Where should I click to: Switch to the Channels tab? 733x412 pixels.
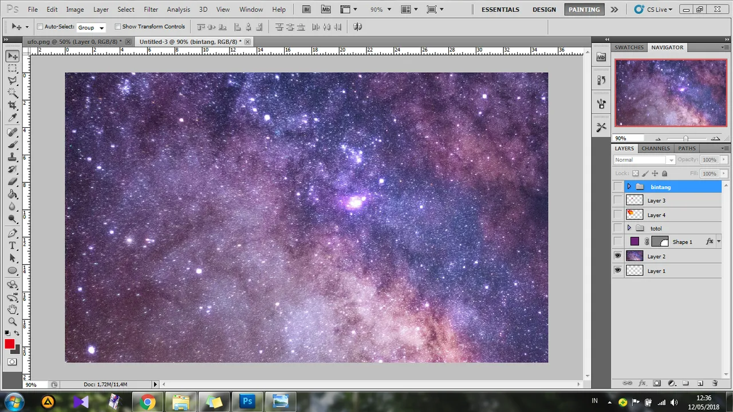656,148
